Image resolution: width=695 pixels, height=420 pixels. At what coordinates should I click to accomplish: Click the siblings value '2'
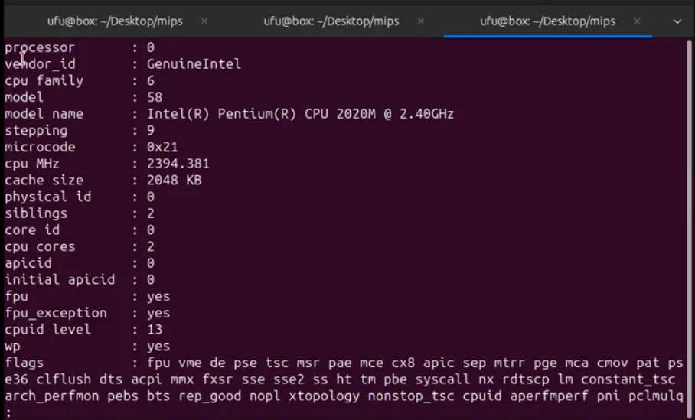151,213
